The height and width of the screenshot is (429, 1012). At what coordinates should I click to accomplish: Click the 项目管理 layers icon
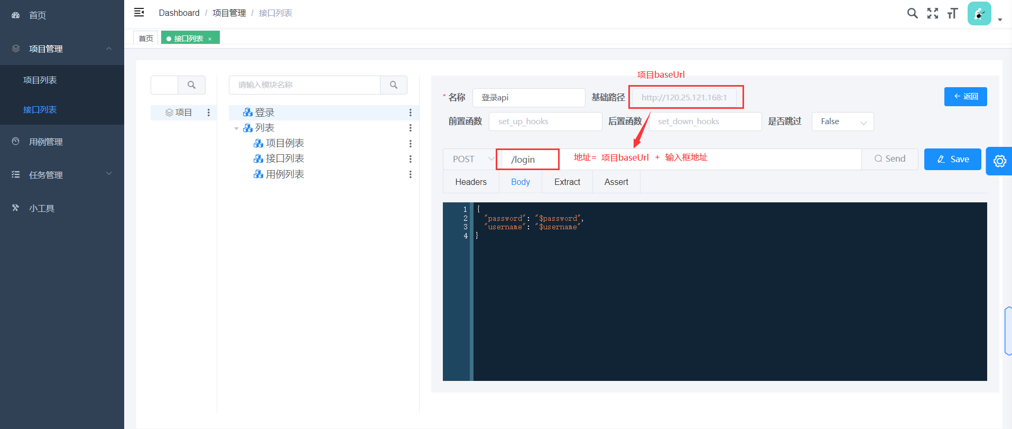(x=16, y=49)
